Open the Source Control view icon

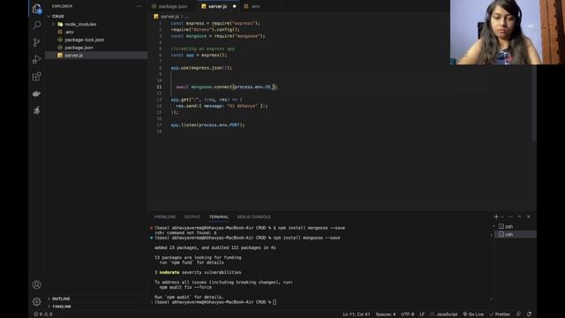pos(37,42)
